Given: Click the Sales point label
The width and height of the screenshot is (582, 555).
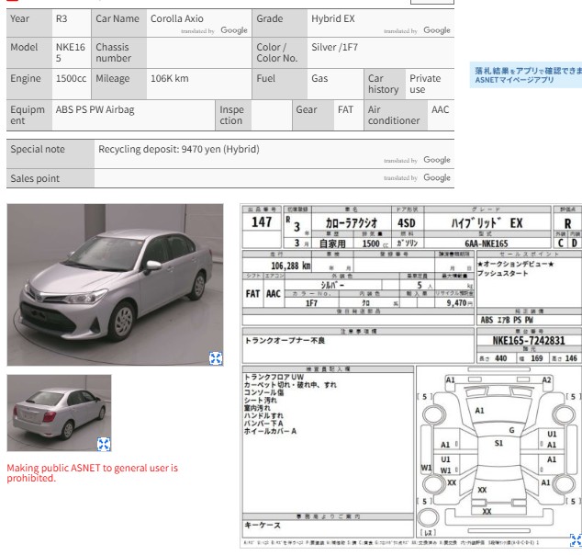Looking at the screenshot, I should coord(35,178).
